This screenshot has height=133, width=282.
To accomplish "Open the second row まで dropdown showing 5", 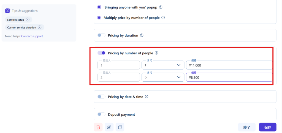I will pos(163,77).
